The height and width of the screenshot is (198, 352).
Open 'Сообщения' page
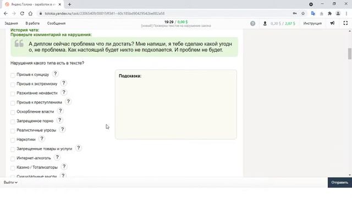point(56,23)
